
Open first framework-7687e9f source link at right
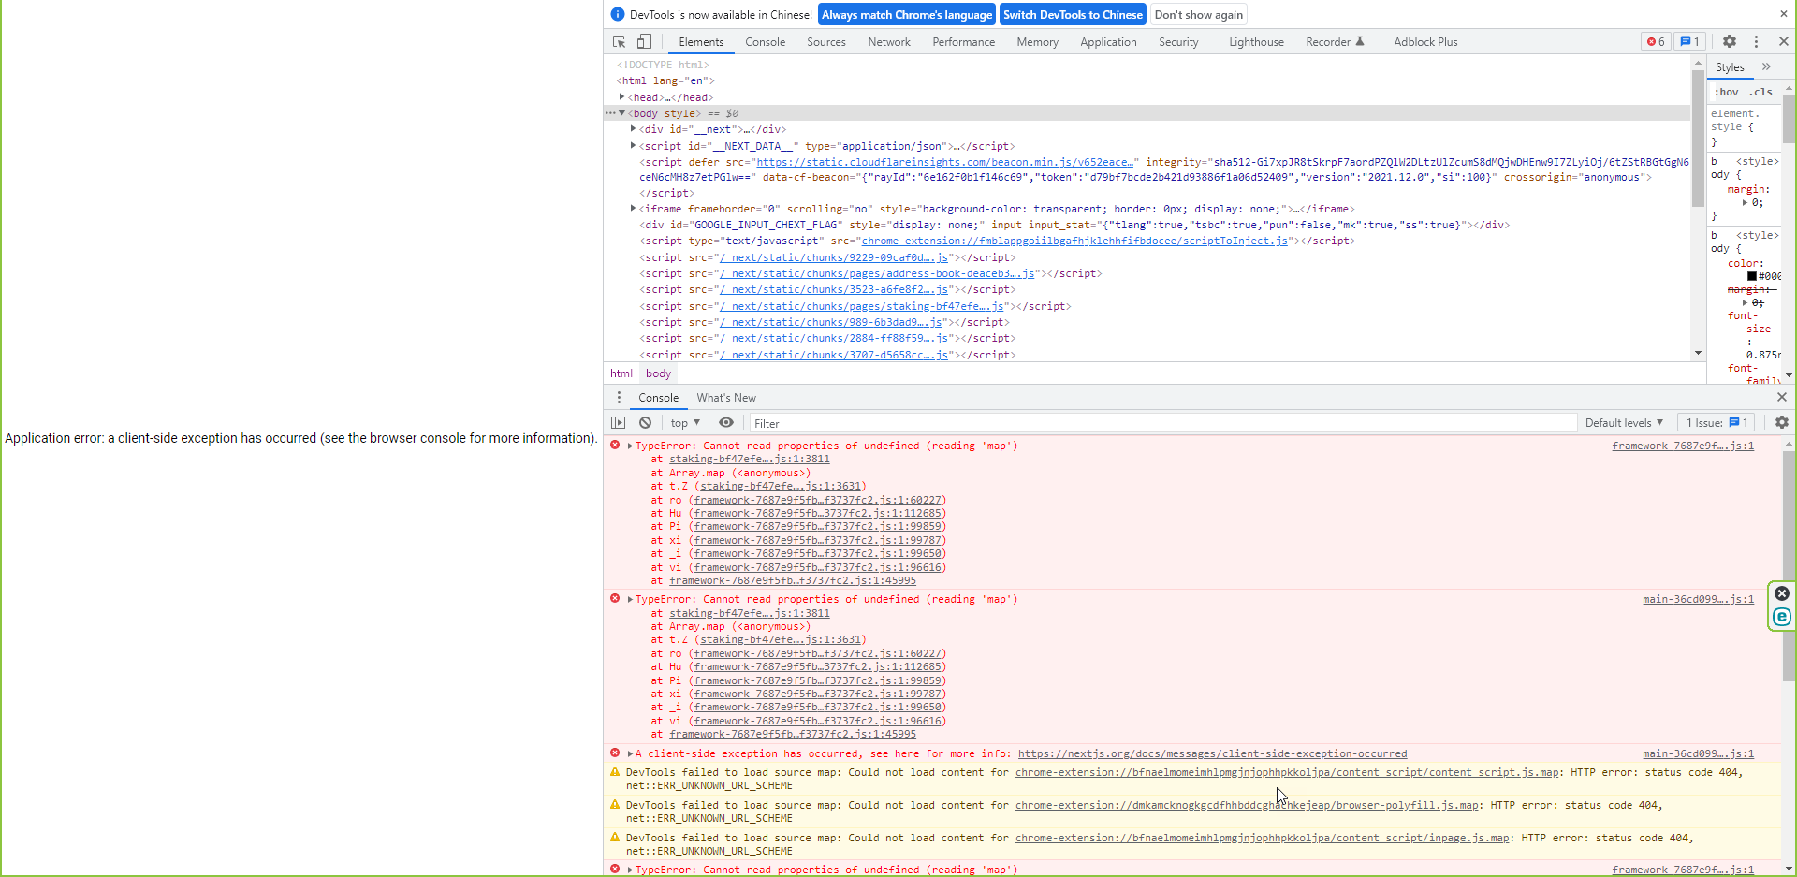[1683, 446]
